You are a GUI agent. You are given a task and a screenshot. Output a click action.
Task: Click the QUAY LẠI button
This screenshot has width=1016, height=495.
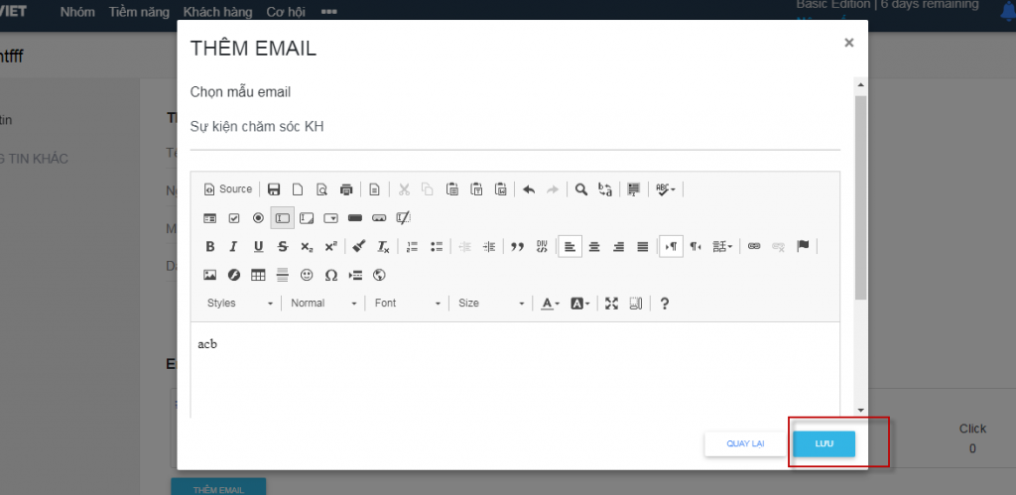coord(745,443)
